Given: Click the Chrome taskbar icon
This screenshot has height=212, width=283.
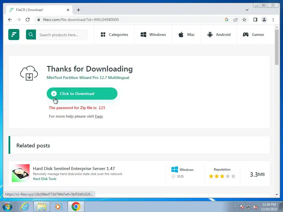Looking at the screenshot, I should coord(76,206).
